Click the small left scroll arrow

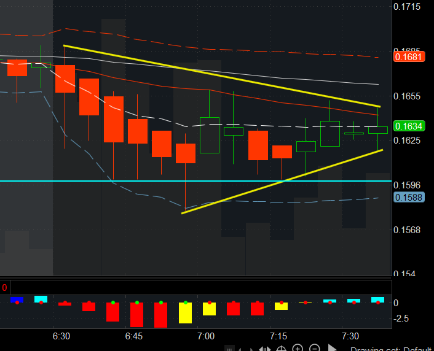[240, 349]
